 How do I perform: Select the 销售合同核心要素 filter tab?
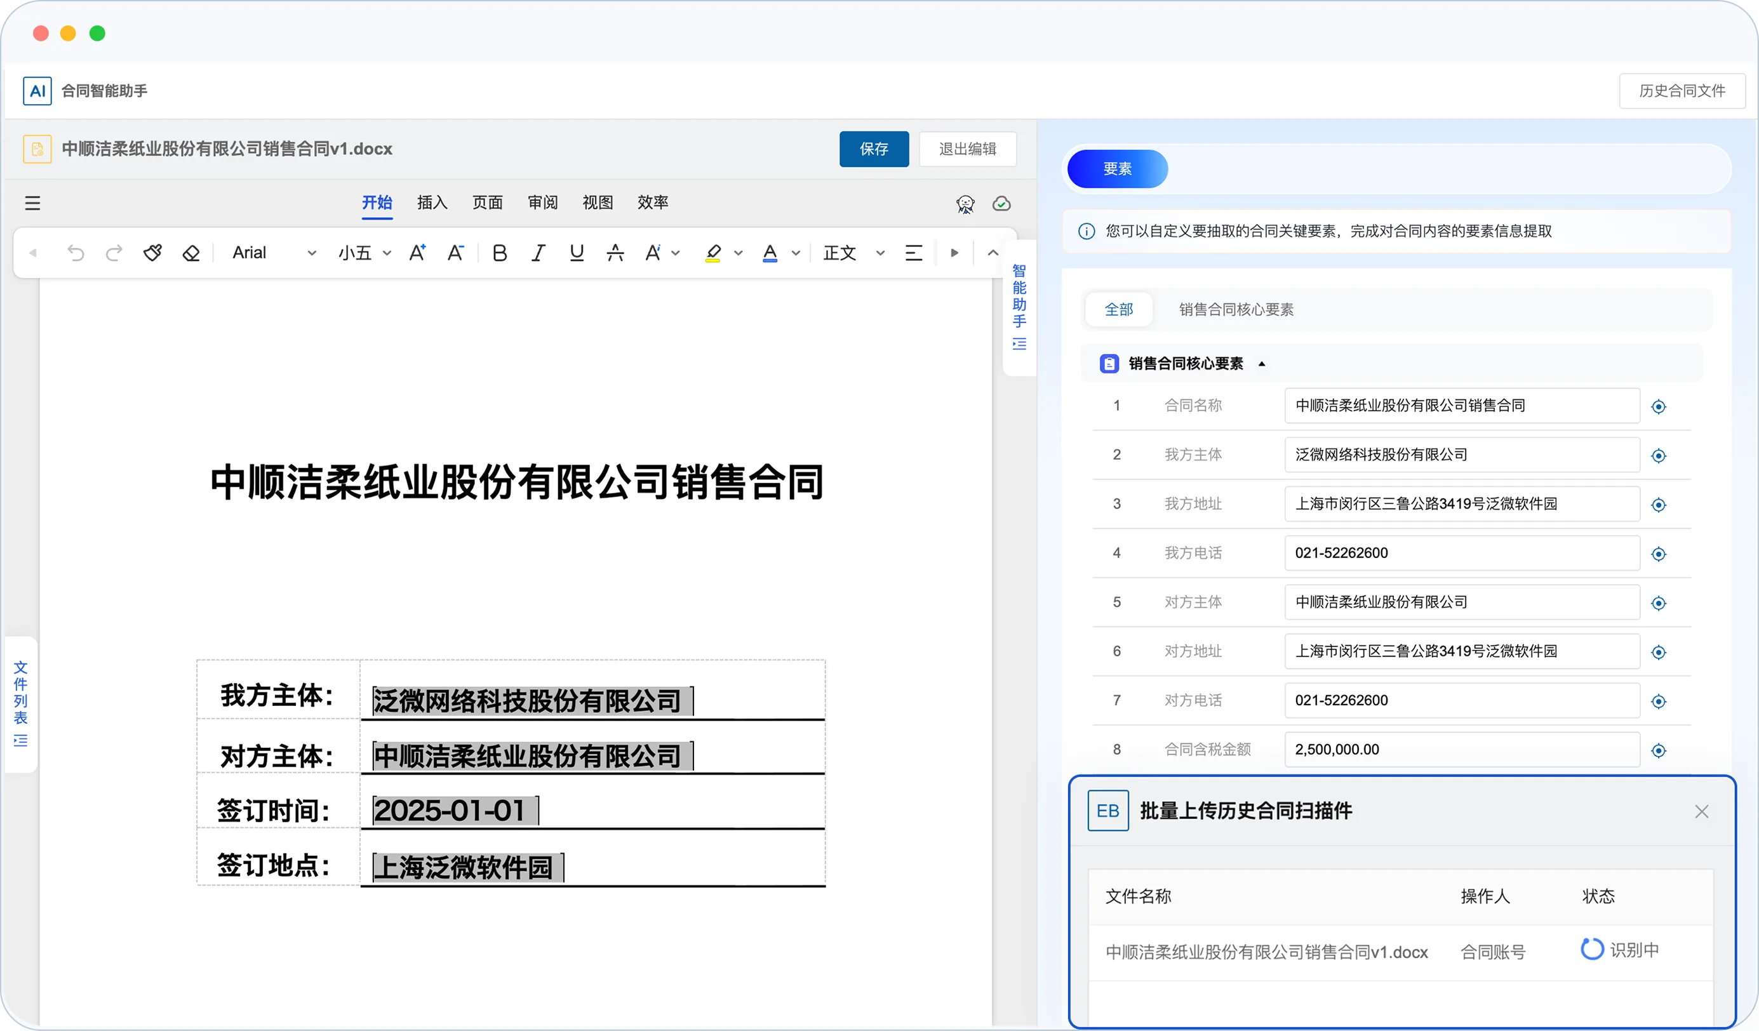coord(1236,309)
